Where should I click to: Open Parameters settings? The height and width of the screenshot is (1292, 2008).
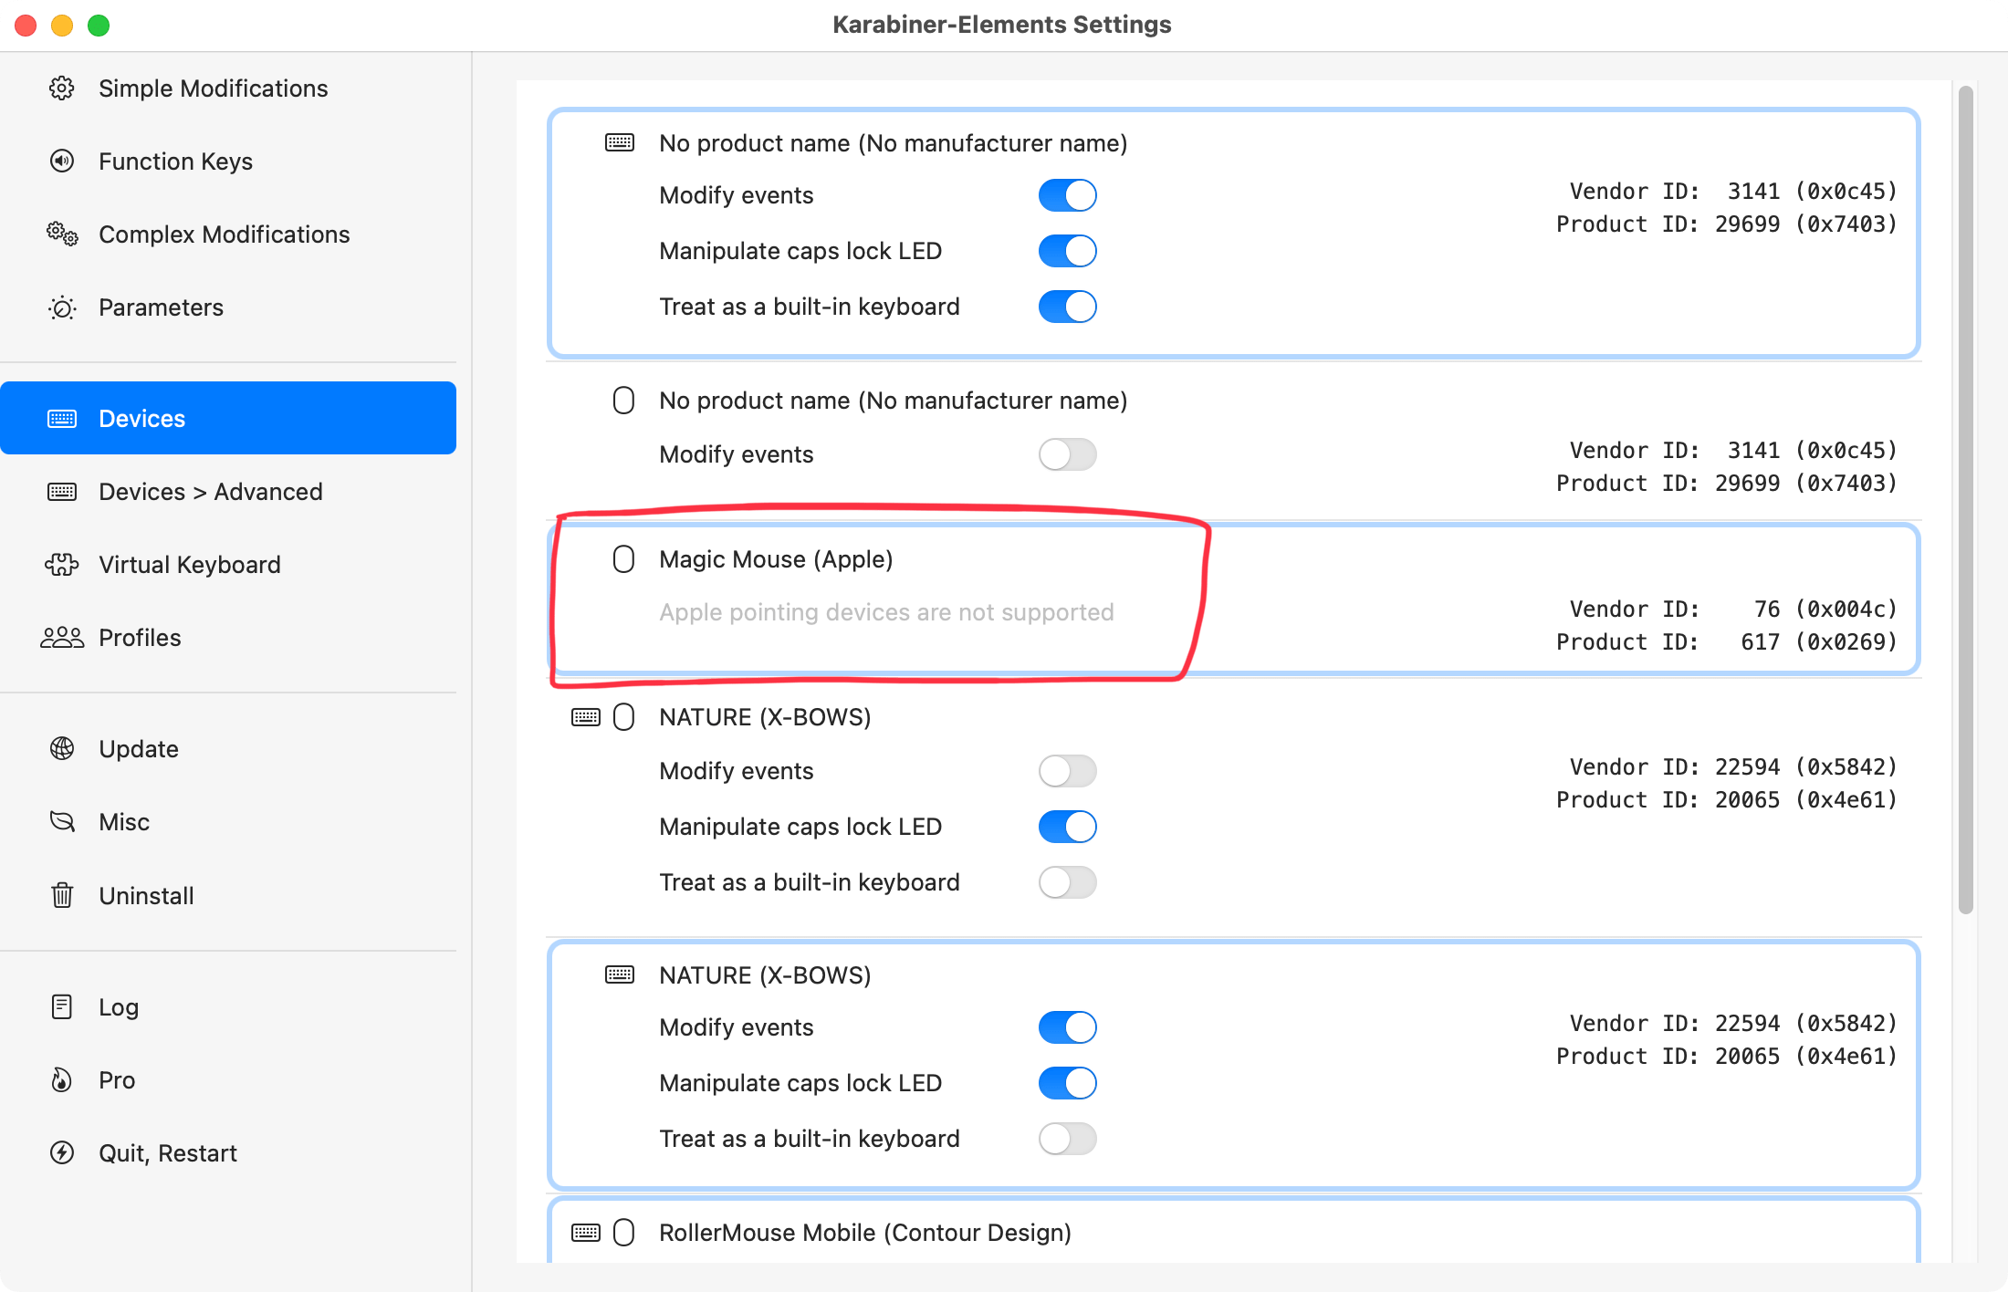(161, 307)
